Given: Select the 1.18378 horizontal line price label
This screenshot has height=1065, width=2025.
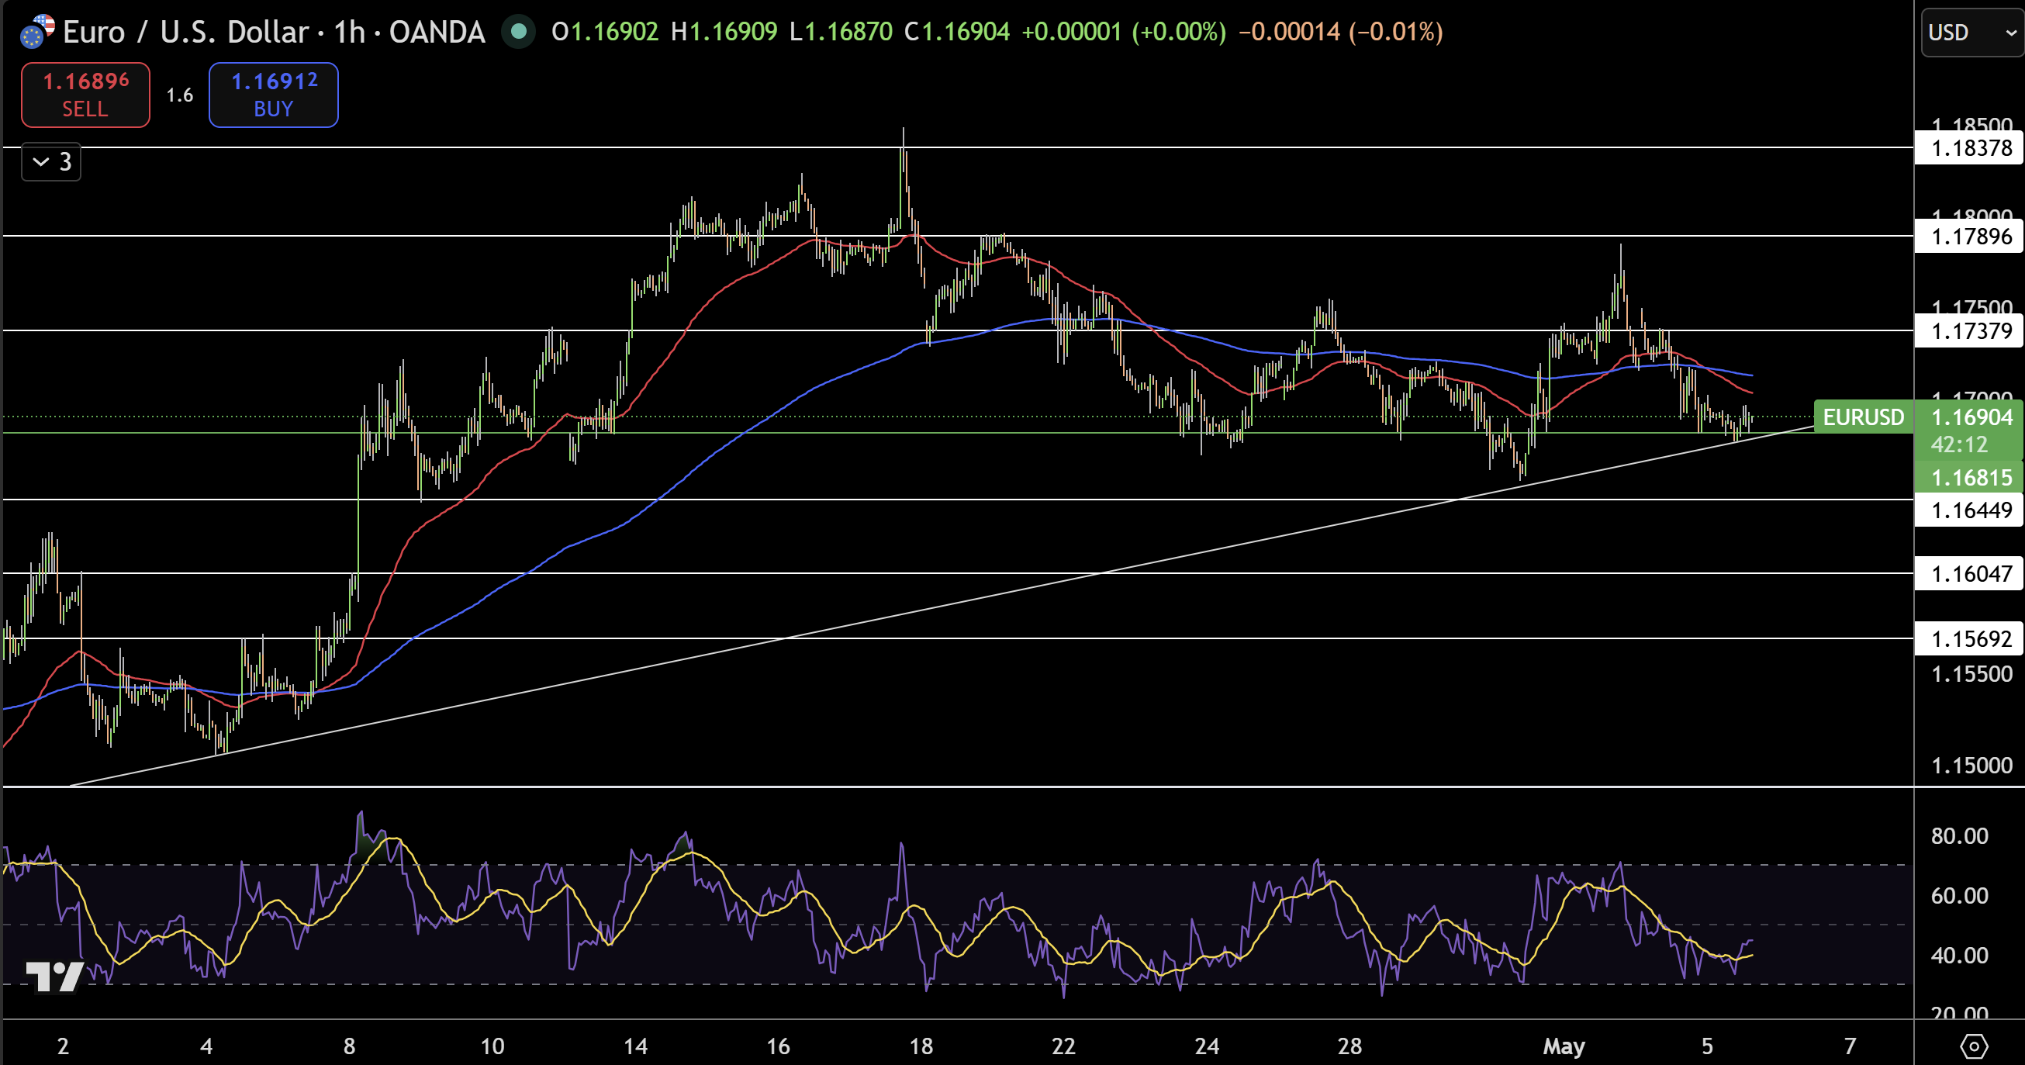Looking at the screenshot, I should [1968, 147].
